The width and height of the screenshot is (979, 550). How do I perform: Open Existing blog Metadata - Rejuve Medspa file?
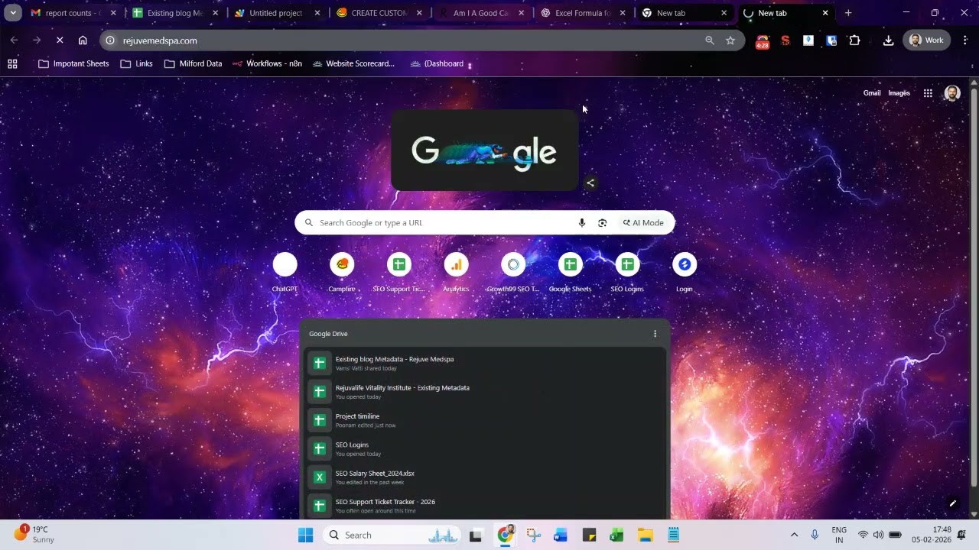tap(485, 363)
